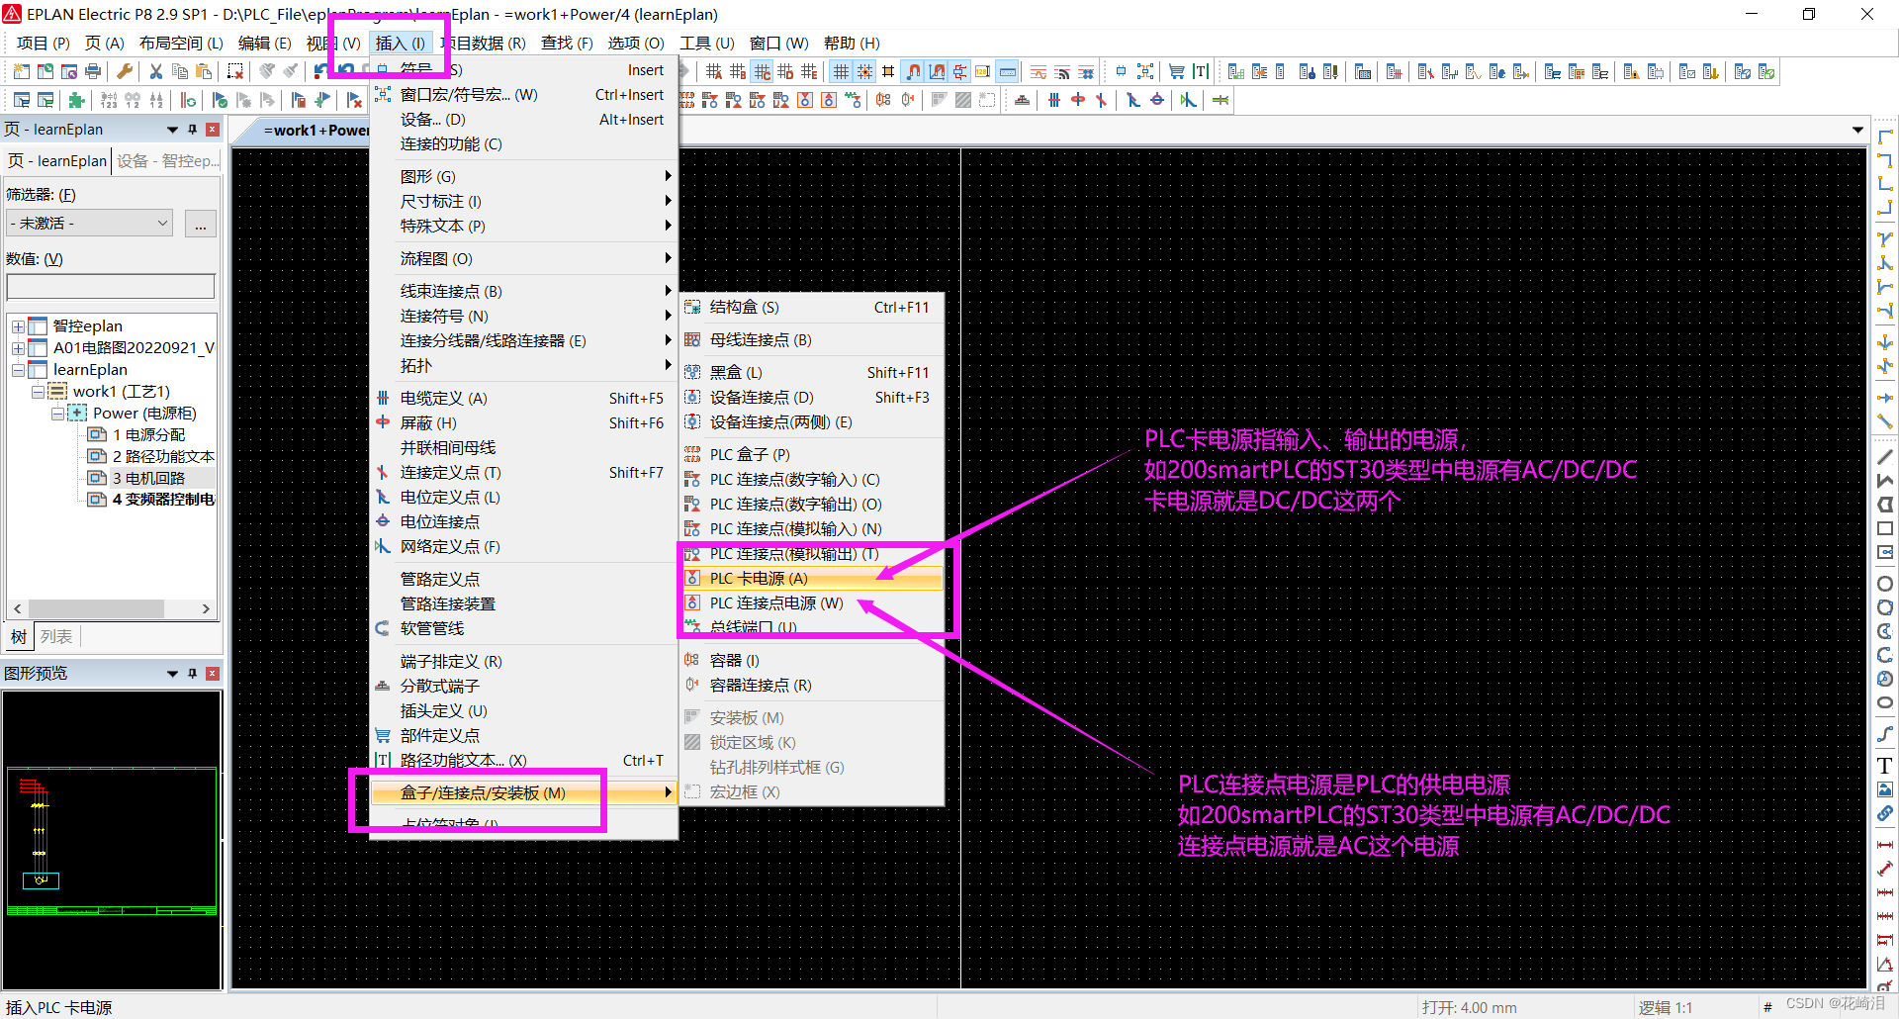Close the graphic preview panel

pos(213,674)
